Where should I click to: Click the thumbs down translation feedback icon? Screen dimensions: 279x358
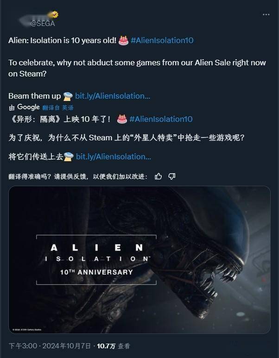coord(172,176)
